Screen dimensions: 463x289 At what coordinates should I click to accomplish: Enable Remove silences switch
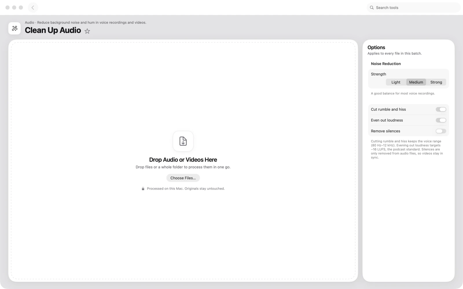point(441,131)
